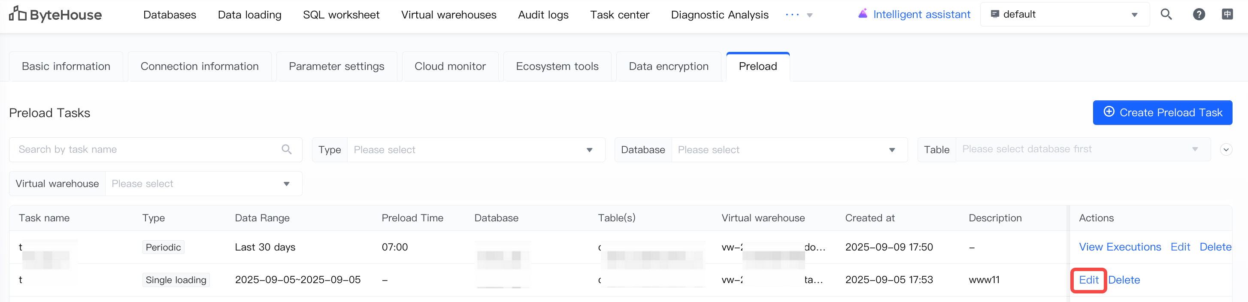Open the SQL worksheet menu item
The image size is (1248, 302).
click(x=341, y=15)
